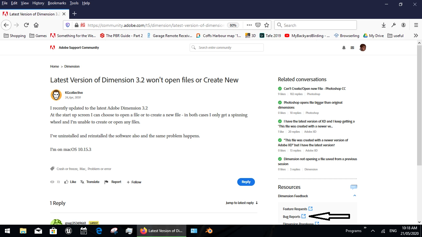Click the Crash or freeze tag
This screenshot has height=237, width=422.
[67, 169]
